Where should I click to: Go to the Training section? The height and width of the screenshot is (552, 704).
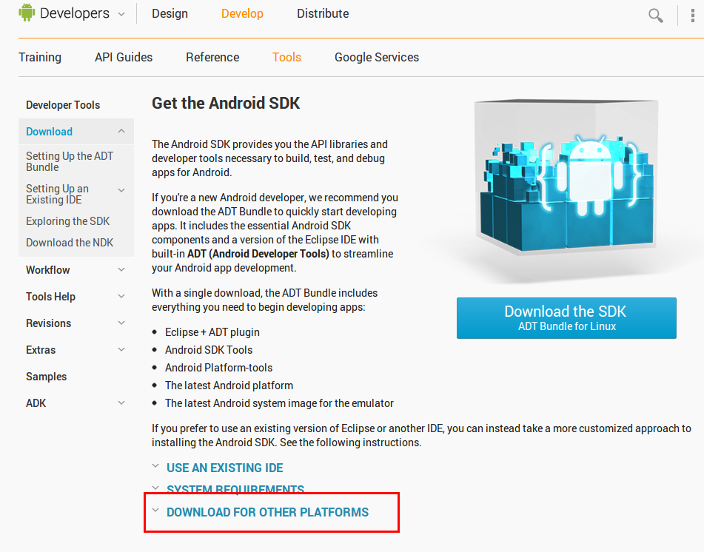[40, 58]
